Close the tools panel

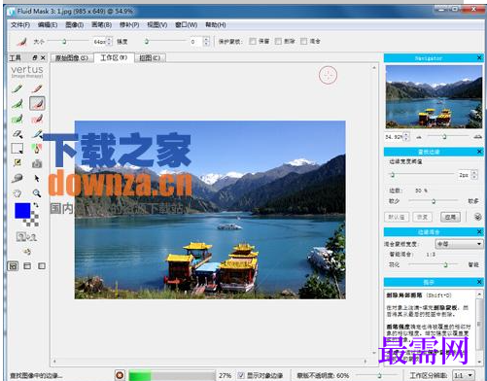pyautogui.click(x=43, y=58)
